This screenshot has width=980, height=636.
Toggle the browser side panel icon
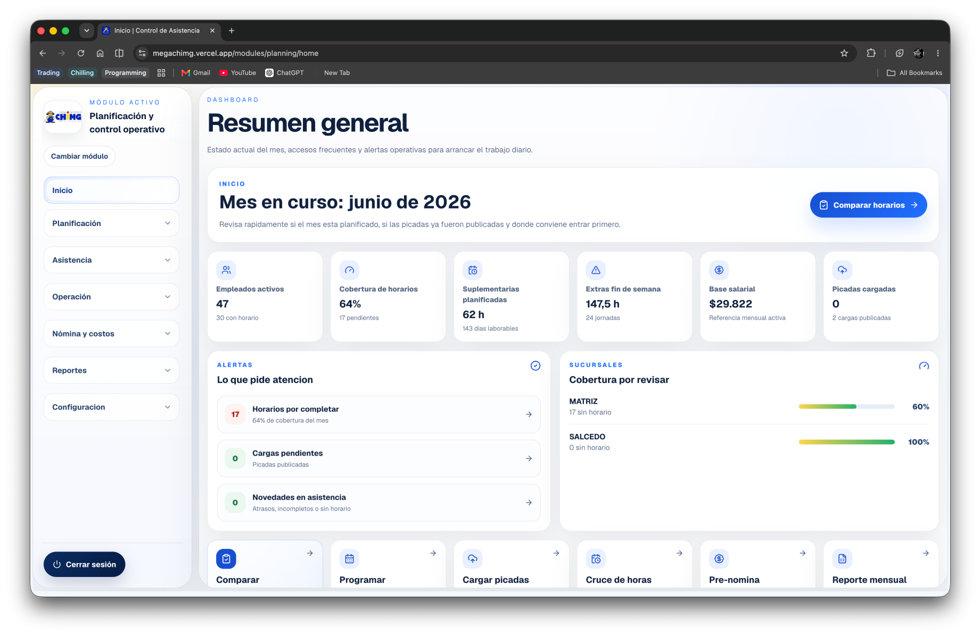tap(119, 53)
